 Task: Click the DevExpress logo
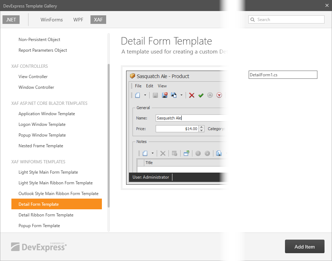pyautogui.click(x=39, y=247)
